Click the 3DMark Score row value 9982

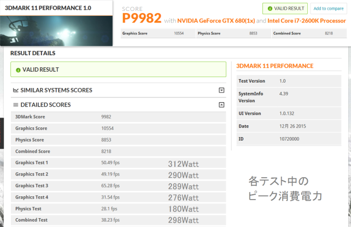click(106, 117)
